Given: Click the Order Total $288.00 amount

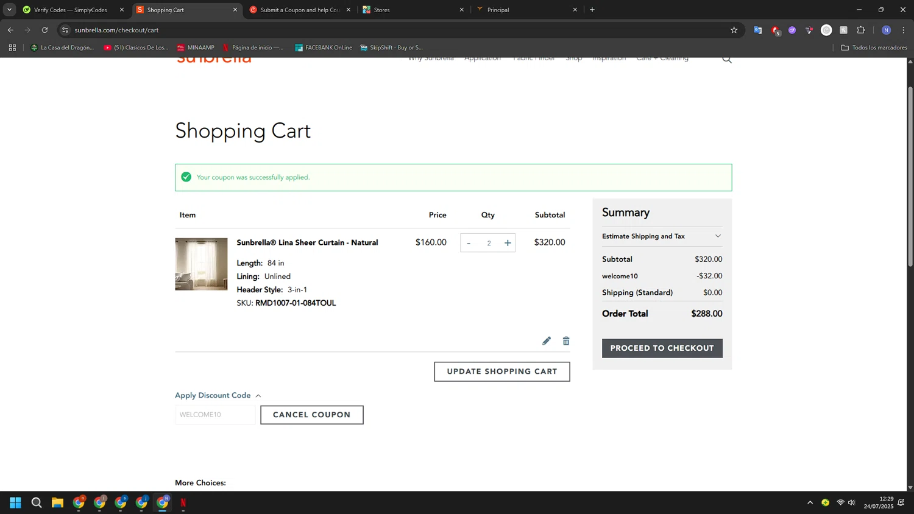Looking at the screenshot, I should tap(706, 314).
